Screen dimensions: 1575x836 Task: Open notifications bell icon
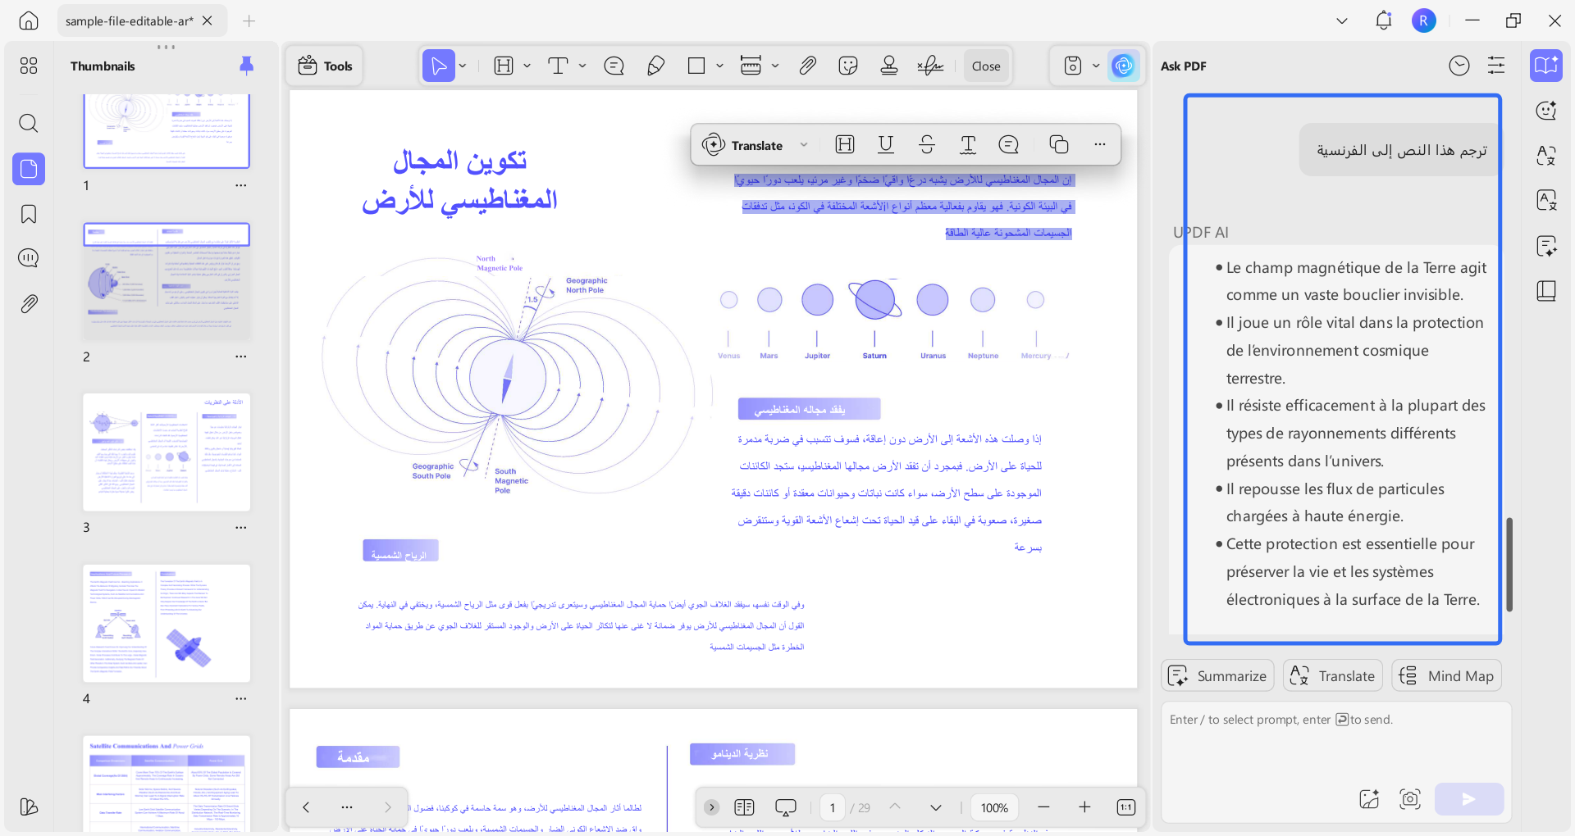[x=1384, y=20]
